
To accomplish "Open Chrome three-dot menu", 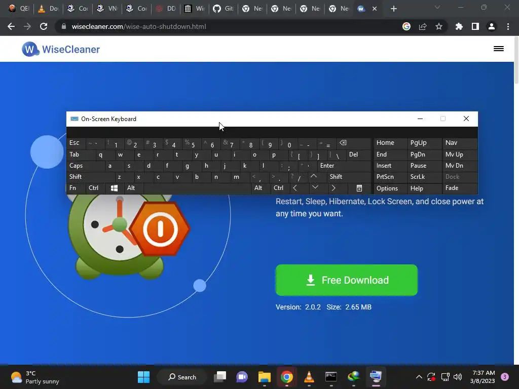I will coord(508,26).
